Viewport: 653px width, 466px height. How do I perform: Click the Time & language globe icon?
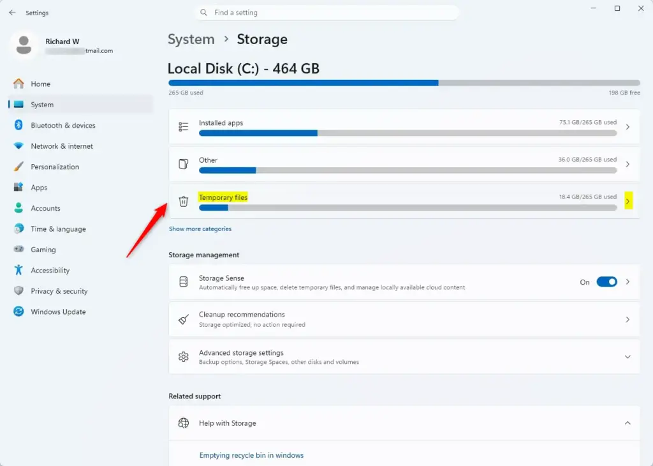[18, 229]
